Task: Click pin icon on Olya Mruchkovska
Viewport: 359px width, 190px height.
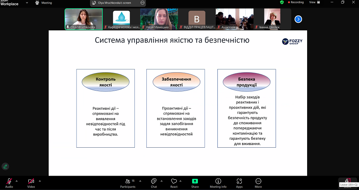Action: 68,27
